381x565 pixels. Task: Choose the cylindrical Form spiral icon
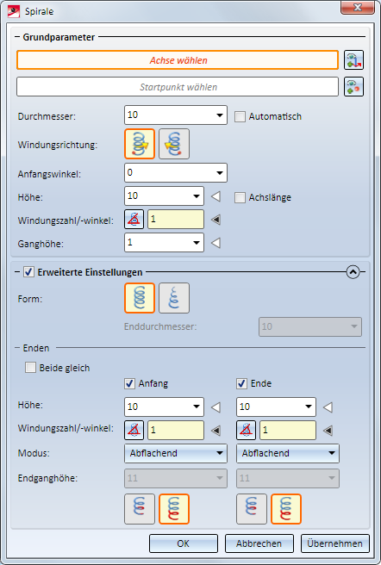point(140,298)
